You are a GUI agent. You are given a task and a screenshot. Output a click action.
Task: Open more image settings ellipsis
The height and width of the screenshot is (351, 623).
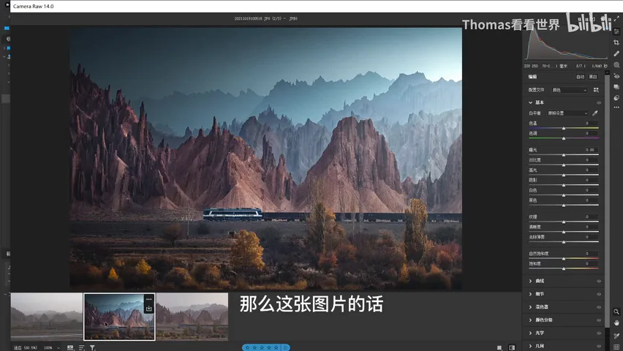pos(616,107)
